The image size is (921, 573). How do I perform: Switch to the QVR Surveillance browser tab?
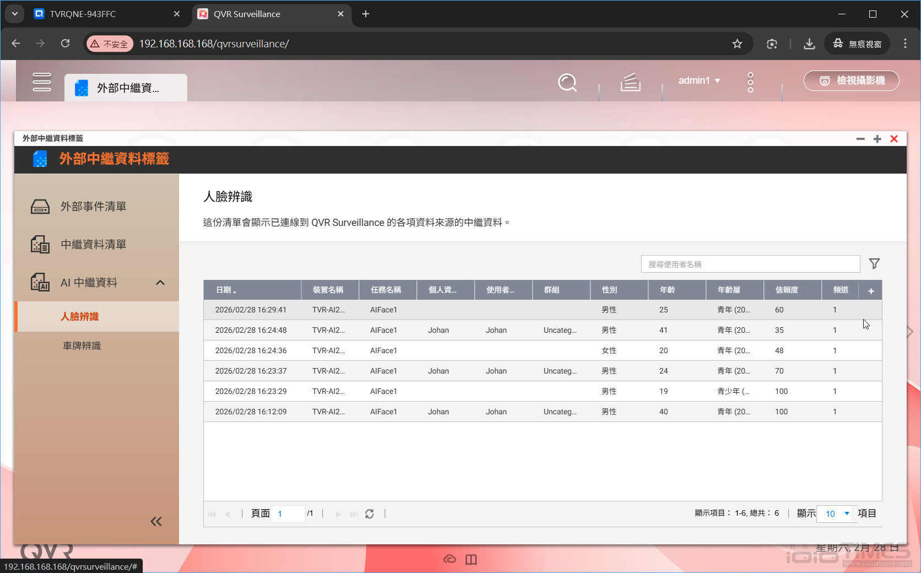(x=247, y=14)
